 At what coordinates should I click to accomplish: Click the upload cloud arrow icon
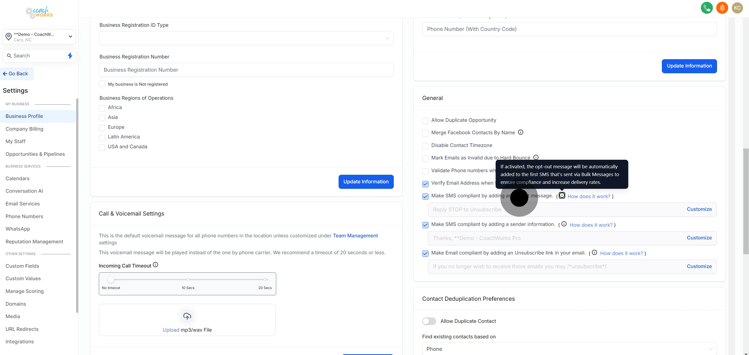187,316
